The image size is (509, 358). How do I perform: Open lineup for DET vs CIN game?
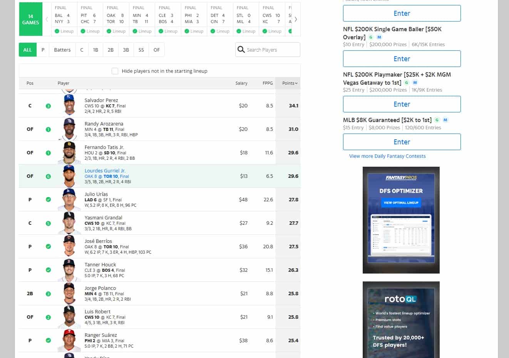[x=220, y=31]
